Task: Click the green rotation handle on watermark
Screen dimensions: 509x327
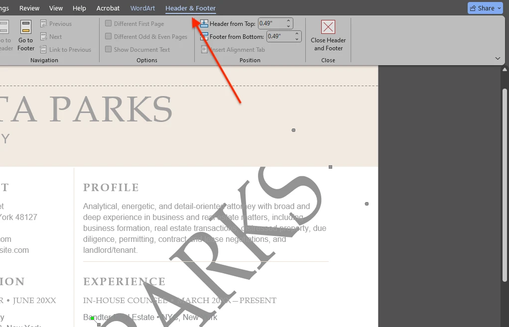Action: point(92,318)
